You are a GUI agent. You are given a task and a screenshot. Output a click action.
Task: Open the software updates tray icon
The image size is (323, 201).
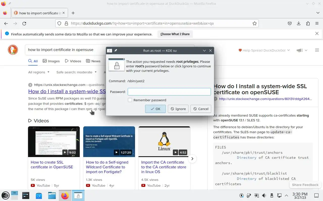pos(241,195)
